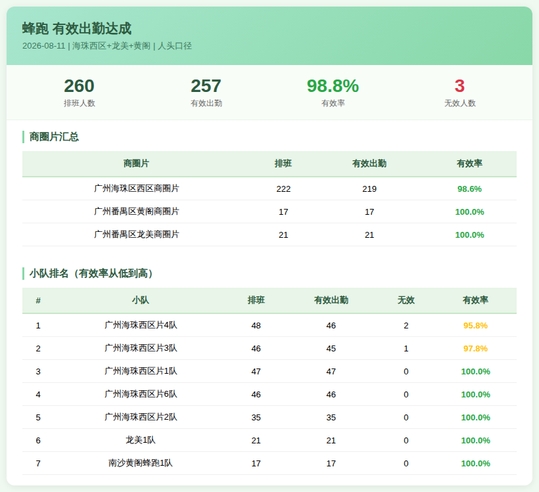
Task: Click the 排班 header in 商圈片汇总 table
Action: pyautogui.click(x=283, y=164)
